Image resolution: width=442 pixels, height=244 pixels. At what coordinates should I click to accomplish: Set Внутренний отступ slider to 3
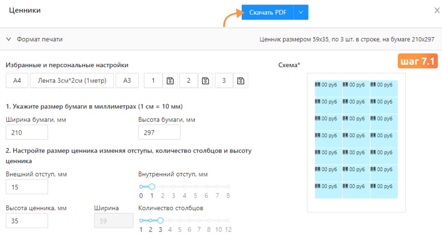pos(173,187)
